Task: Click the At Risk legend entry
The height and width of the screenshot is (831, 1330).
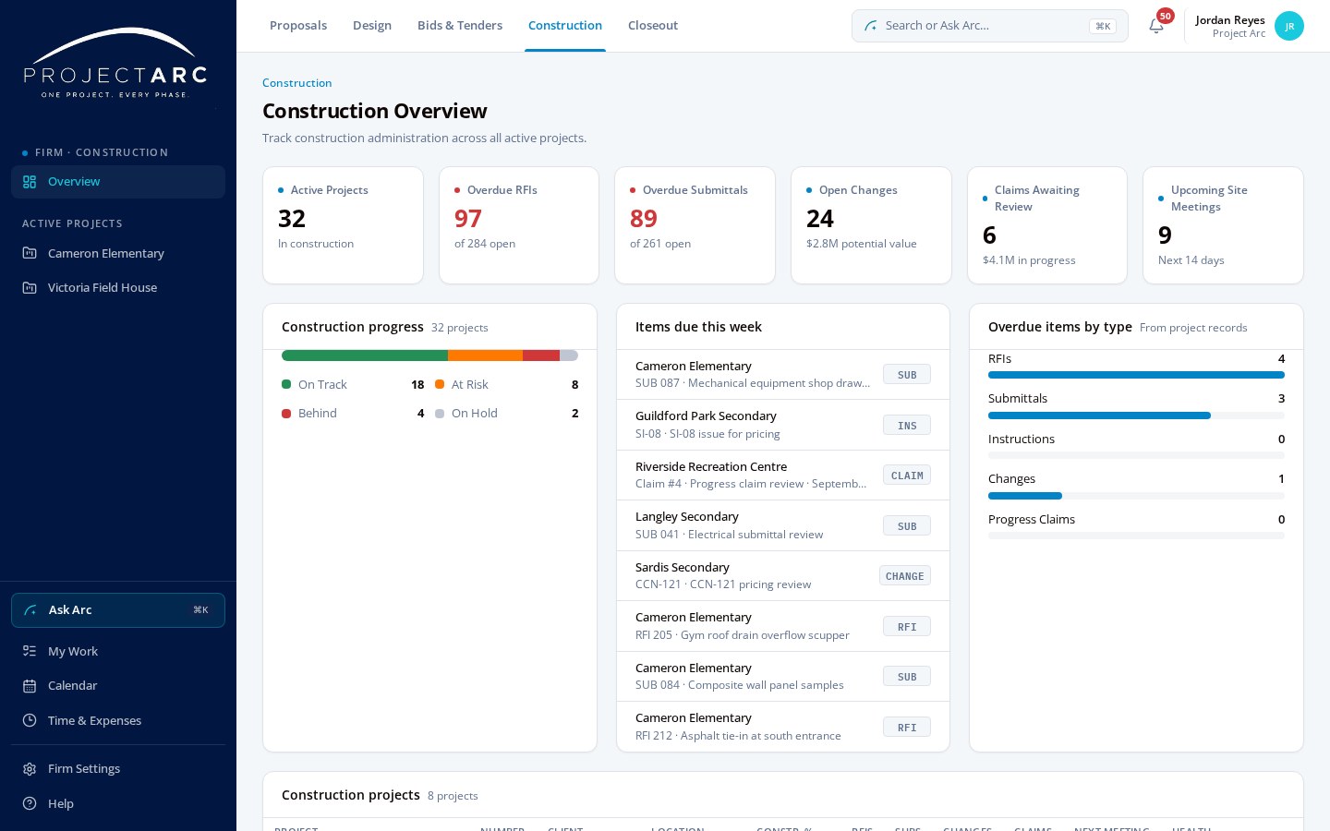Action: (506, 385)
